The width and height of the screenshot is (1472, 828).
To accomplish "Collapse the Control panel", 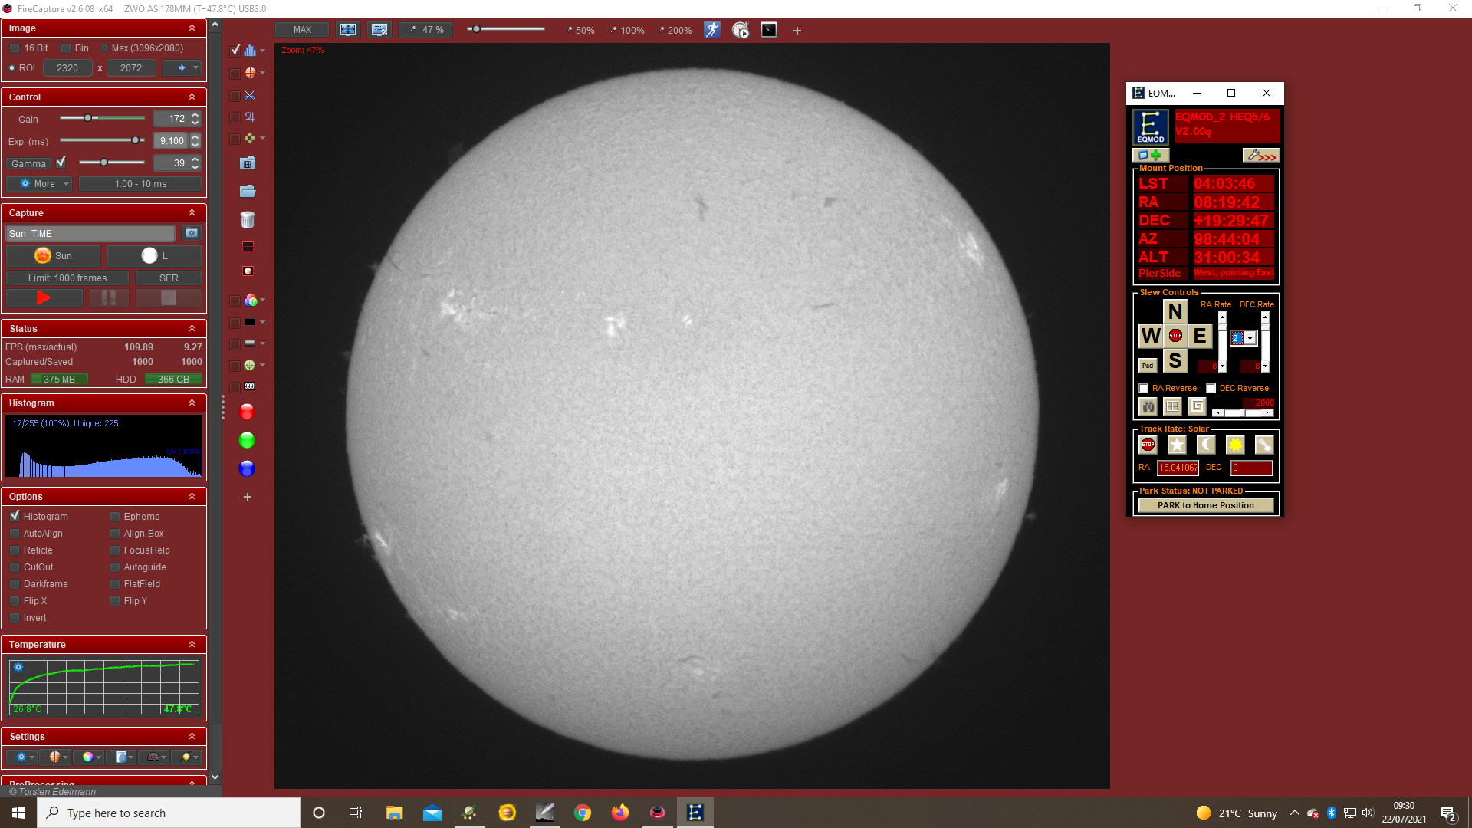I will pos(192,97).
